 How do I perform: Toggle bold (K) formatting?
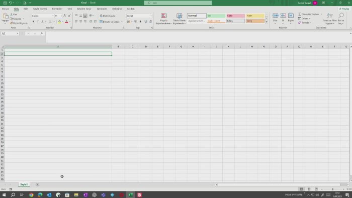tap(34, 22)
